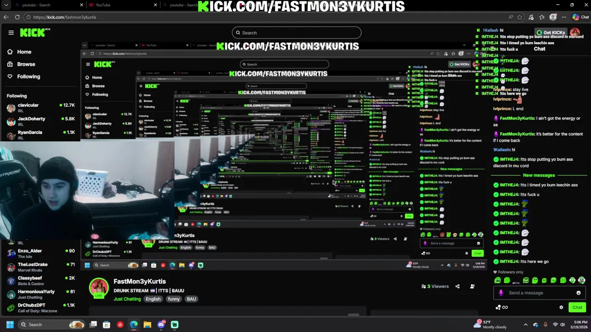The image size is (591, 332).
Task: Open Enzo_Alder channel in sidebar
Action: coord(41,253)
